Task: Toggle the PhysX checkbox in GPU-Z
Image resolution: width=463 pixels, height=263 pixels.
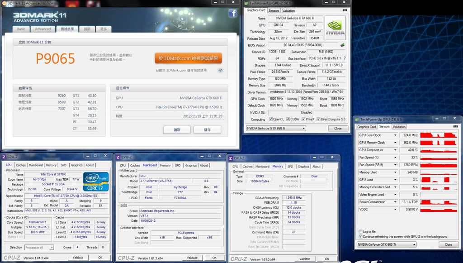Action: click(x=303, y=120)
